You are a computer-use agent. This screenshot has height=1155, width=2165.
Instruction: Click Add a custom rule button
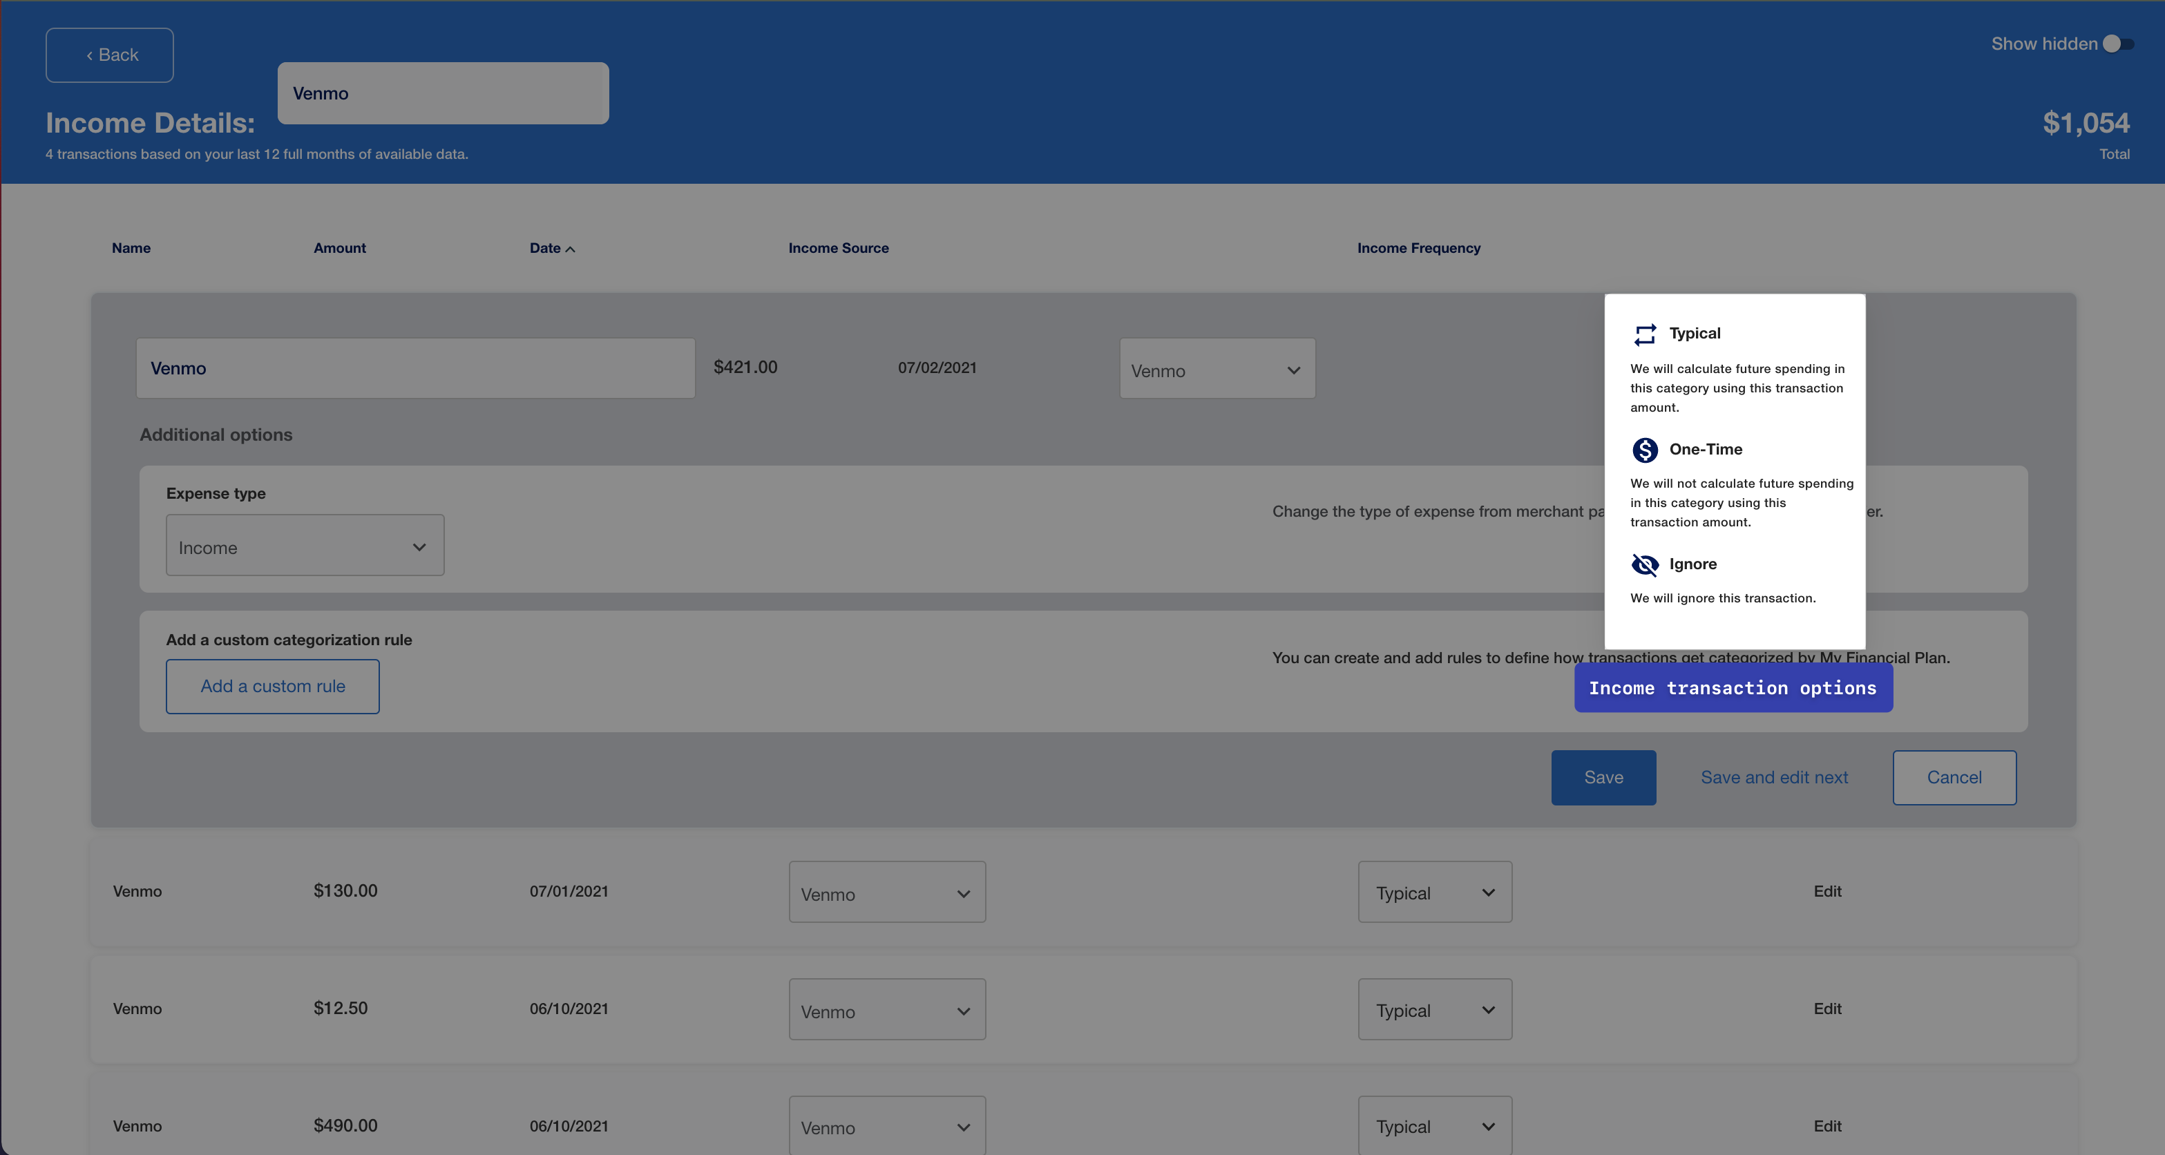(272, 687)
